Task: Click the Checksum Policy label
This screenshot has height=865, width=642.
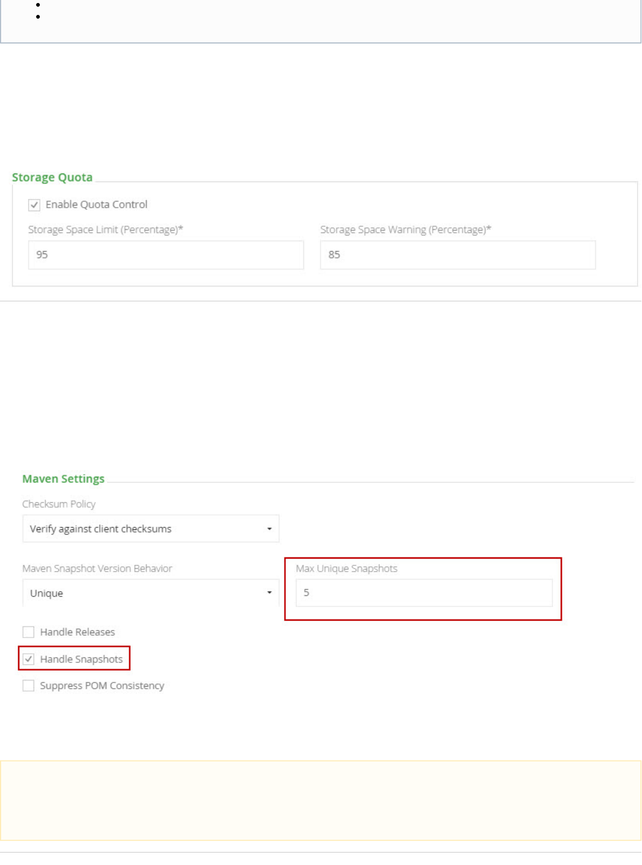Action: (59, 504)
